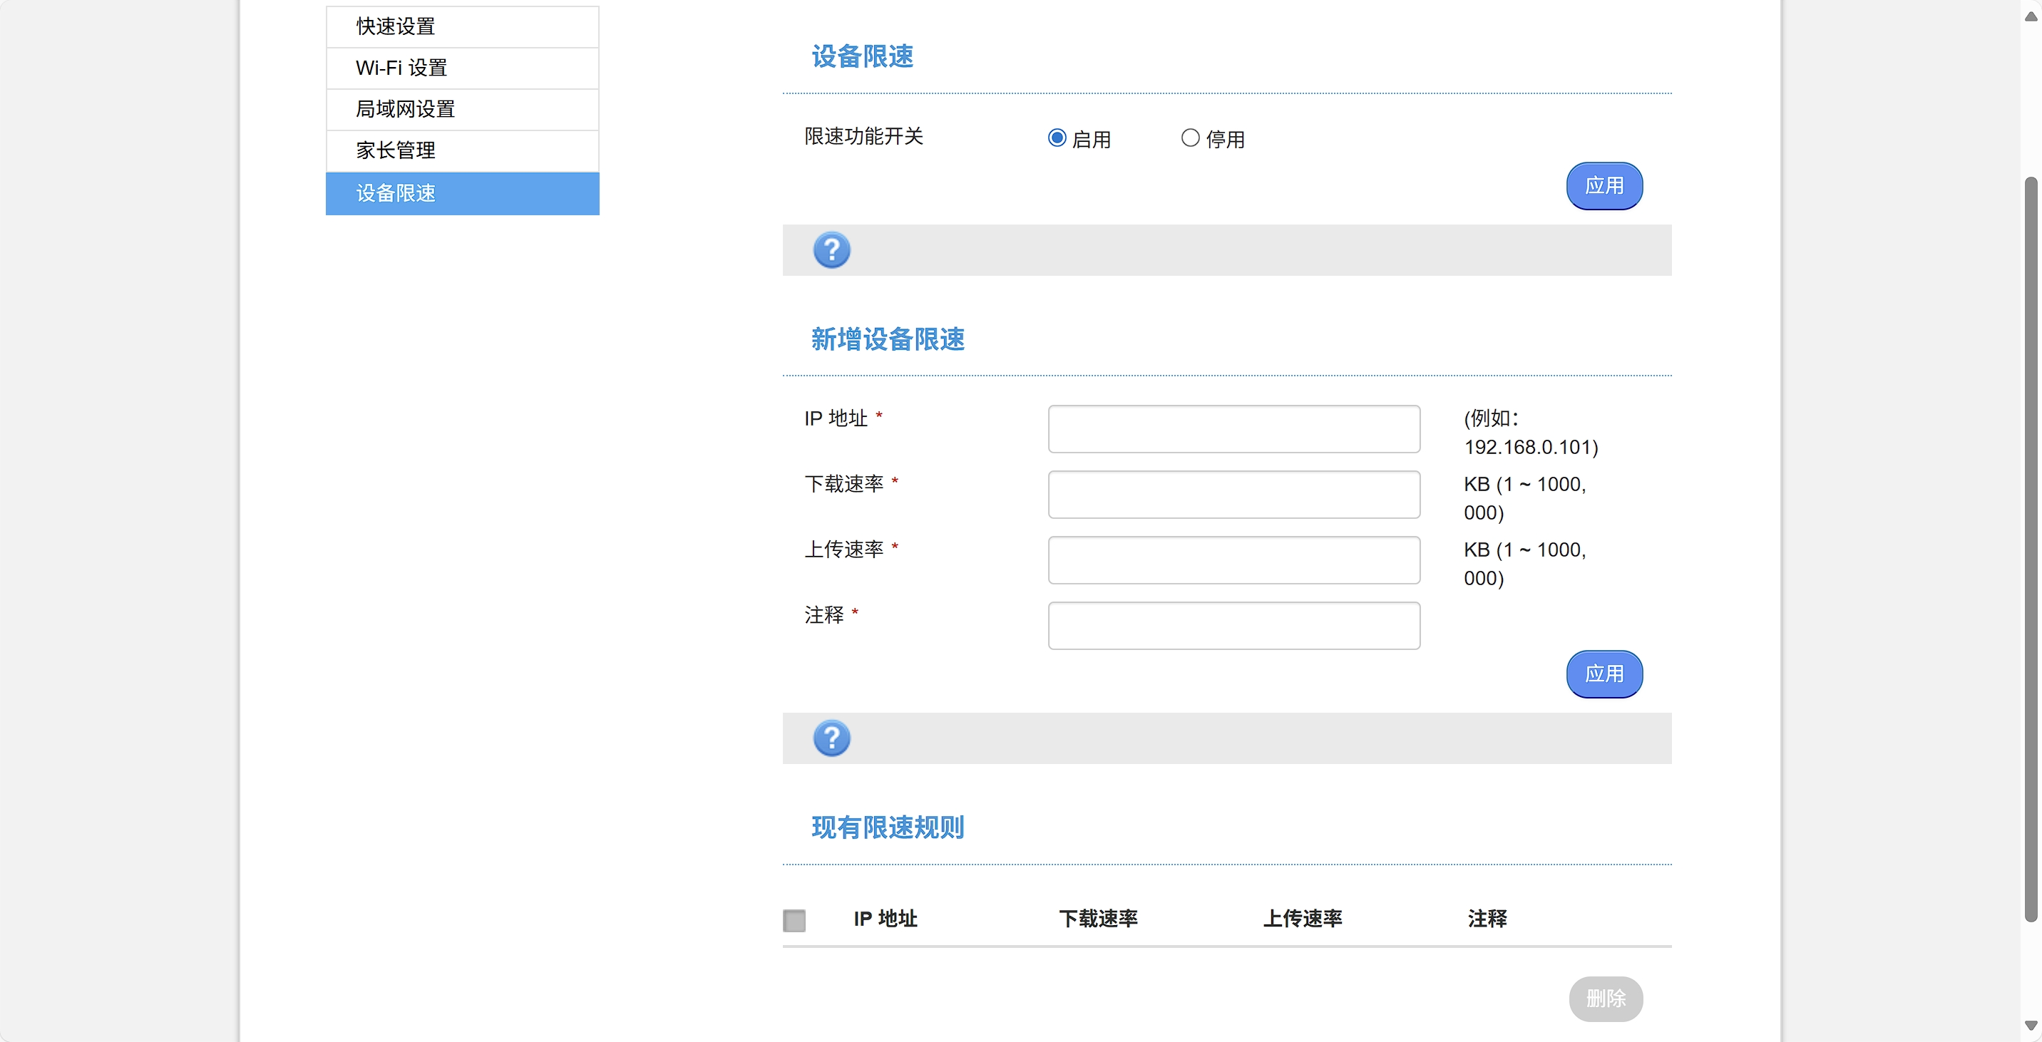Image resolution: width=2042 pixels, height=1042 pixels.
Task: Focus the 上传速率 input field
Action: coord(1234,560)
